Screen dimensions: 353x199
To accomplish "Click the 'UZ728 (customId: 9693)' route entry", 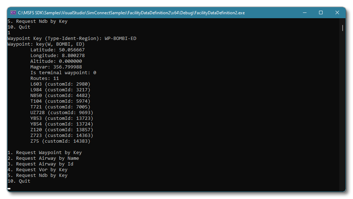I will point(62,113).
